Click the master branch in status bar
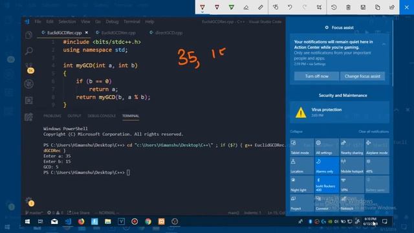The height and width of the screenshot is (233, 414). tap(34, 213)
